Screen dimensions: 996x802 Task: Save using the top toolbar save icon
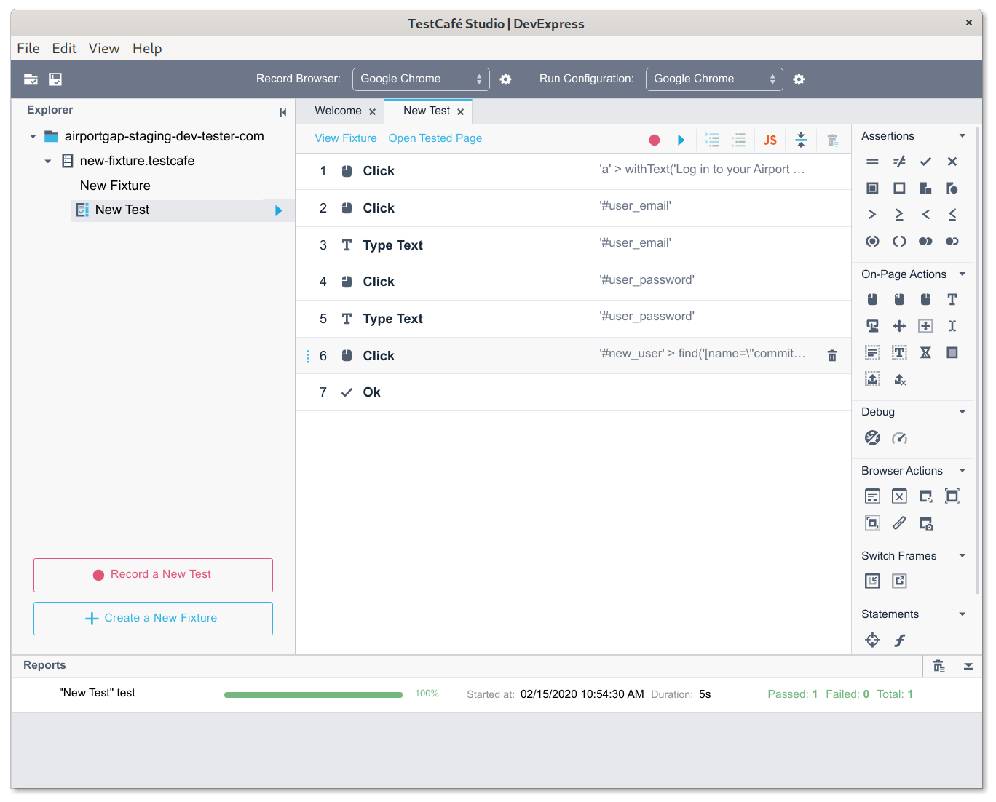55,79
